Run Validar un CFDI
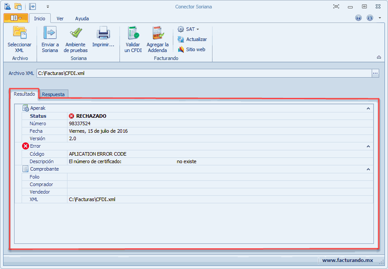The height and width of the screenshot is (269, 388). [133, 34]
